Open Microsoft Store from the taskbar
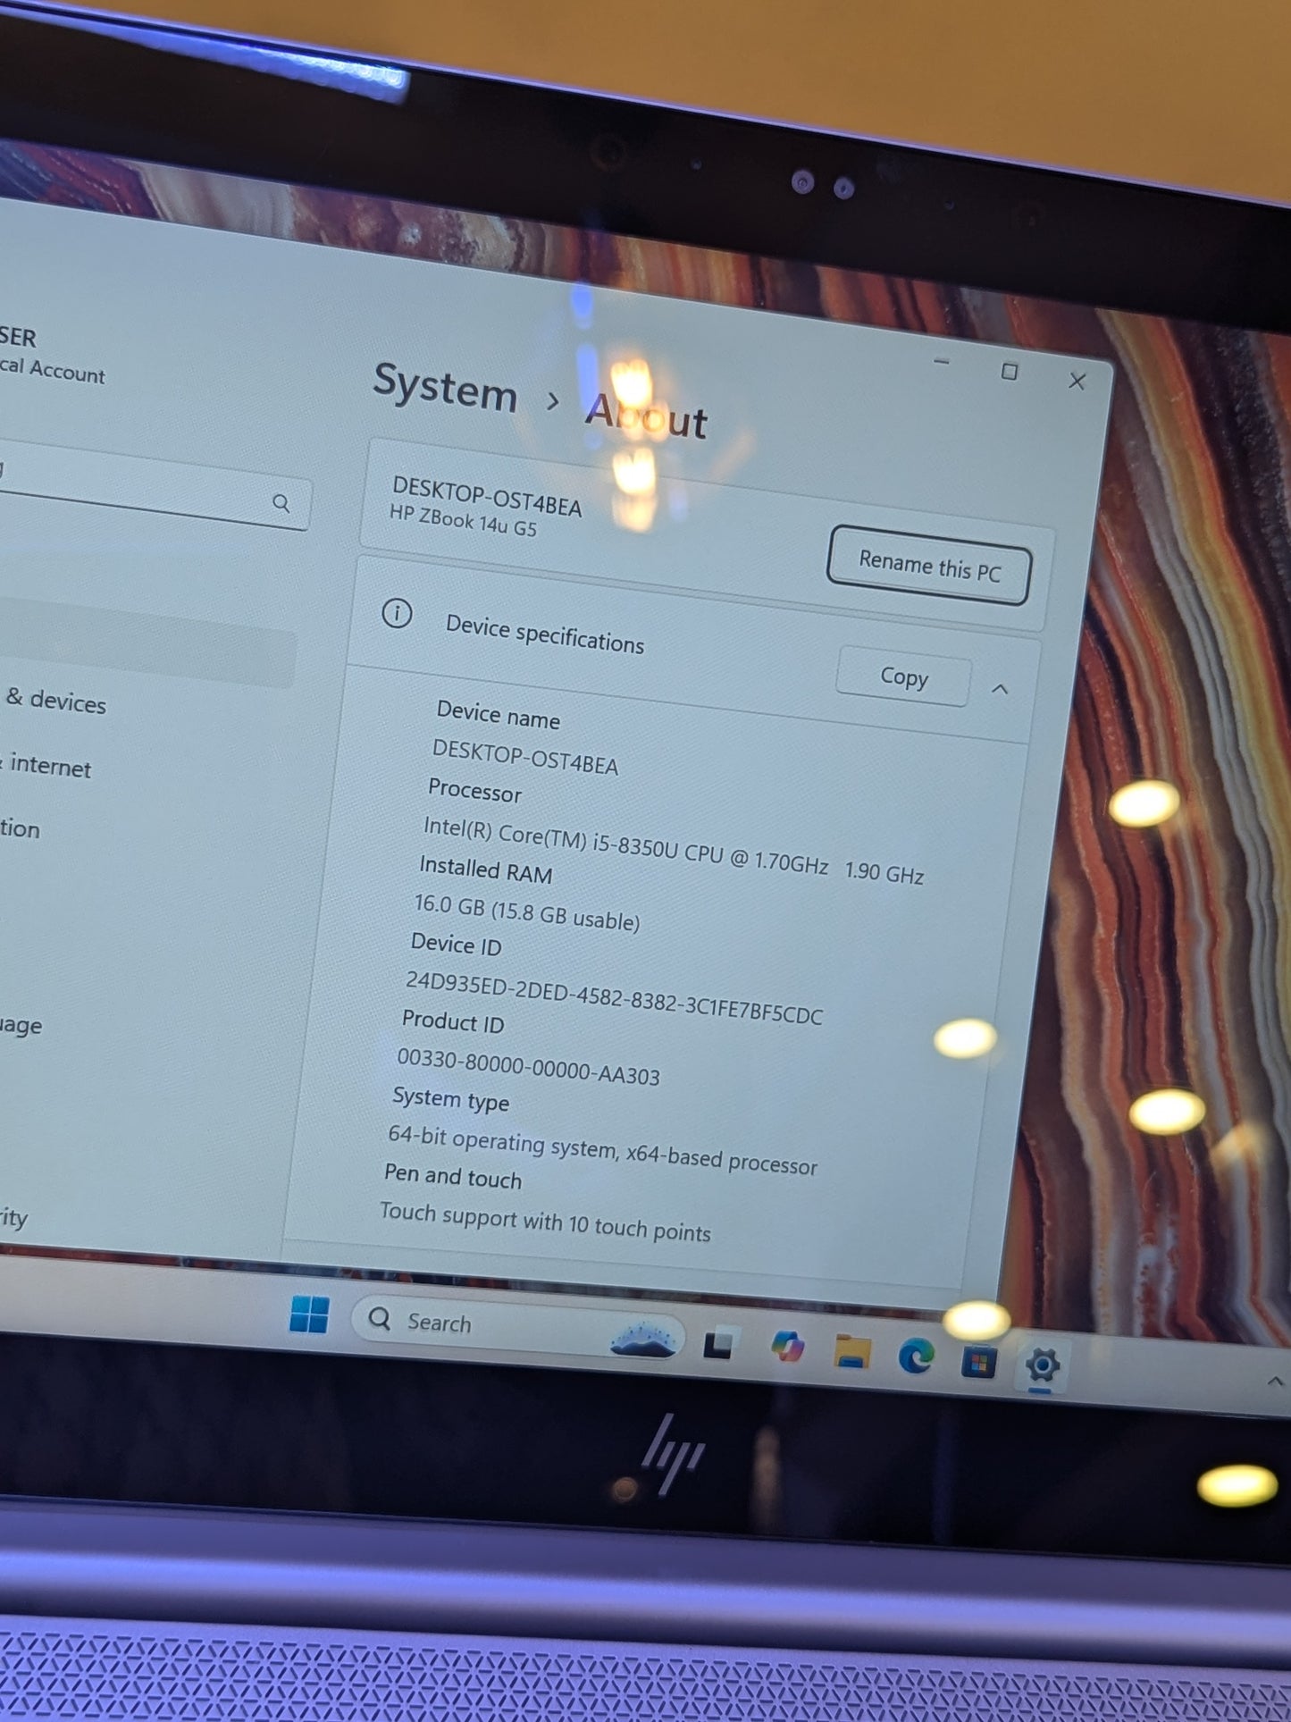Image resolution: width=1291 pixels, height=1722 pixels. (x=978, y=1362)
